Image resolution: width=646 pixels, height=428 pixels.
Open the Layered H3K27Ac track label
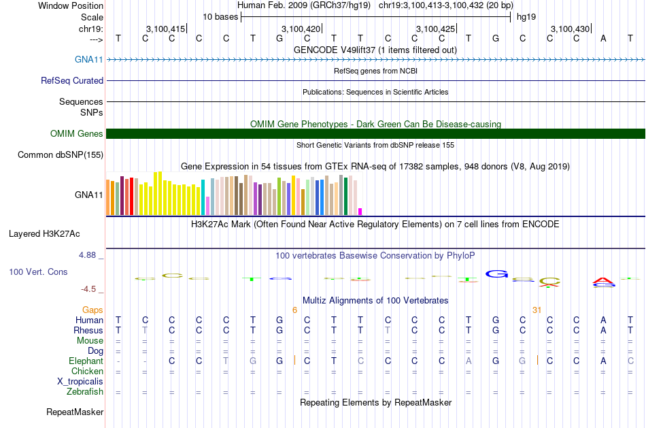(44, 233)
